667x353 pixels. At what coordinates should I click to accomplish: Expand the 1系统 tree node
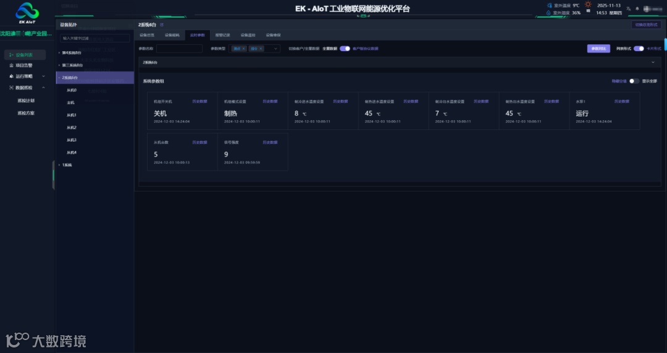point(59,165)
